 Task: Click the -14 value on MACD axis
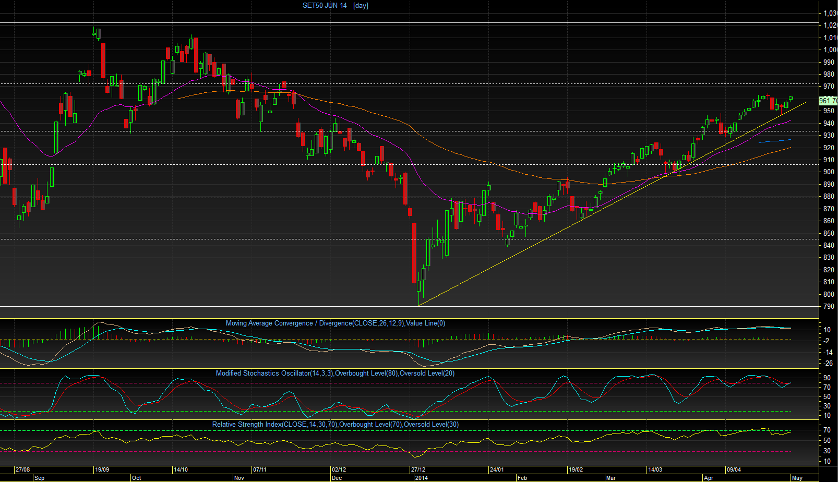(828, 353)
